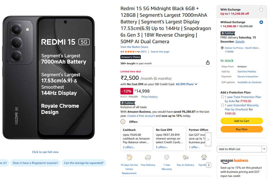
Task: Open the Add to Wish List dropdown arrow
Action: tap(264, 149)
